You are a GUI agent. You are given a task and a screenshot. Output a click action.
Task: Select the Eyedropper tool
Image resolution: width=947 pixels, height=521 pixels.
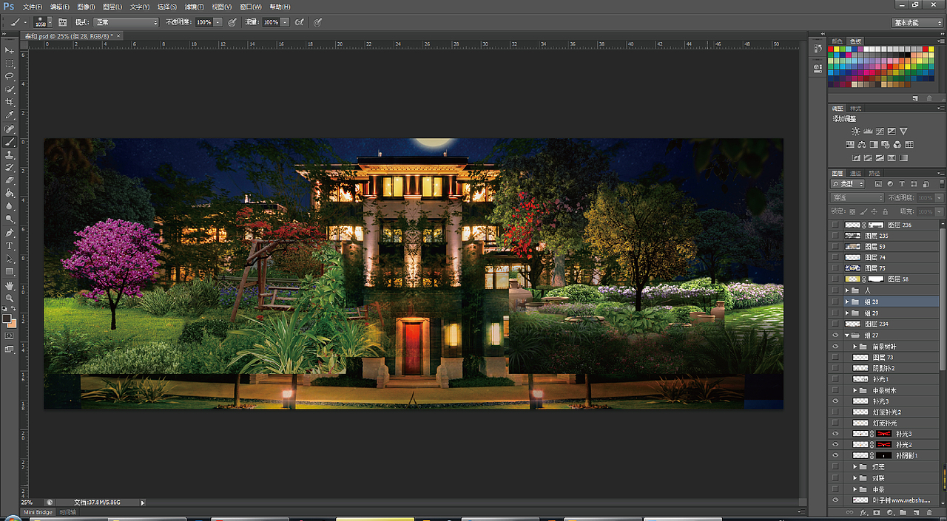coord(10,115)
